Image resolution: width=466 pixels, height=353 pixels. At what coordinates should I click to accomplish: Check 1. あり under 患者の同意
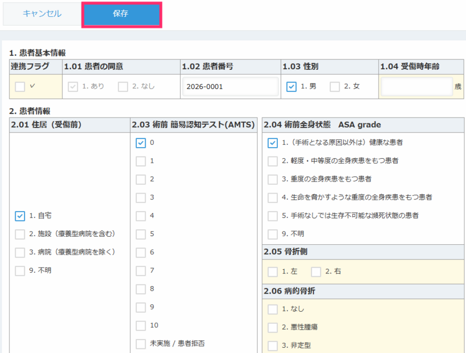pyautogui.click(x=73, y=87)
